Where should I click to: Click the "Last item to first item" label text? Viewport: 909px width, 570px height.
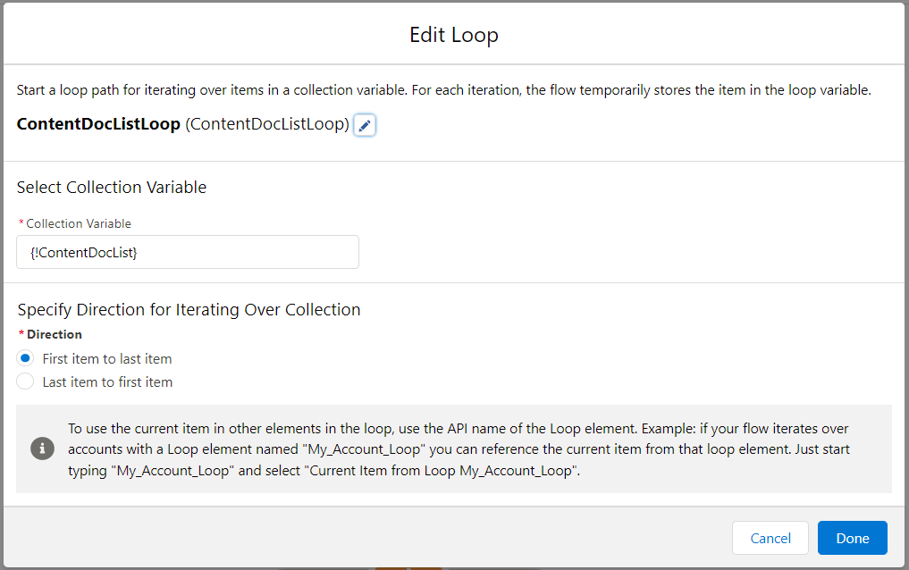[x=108, y=382]
